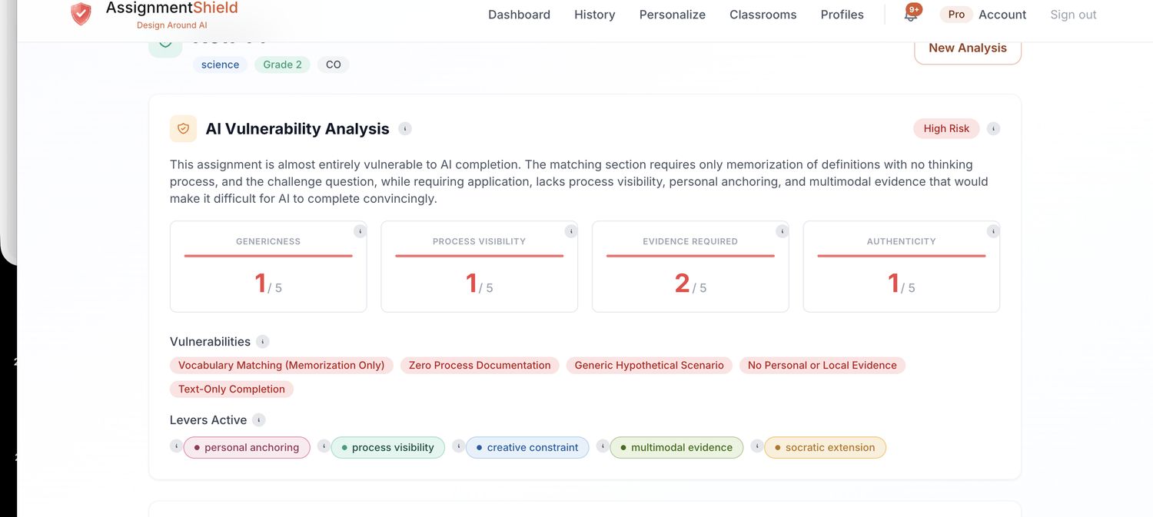Click the CO tag

point(334,65)
